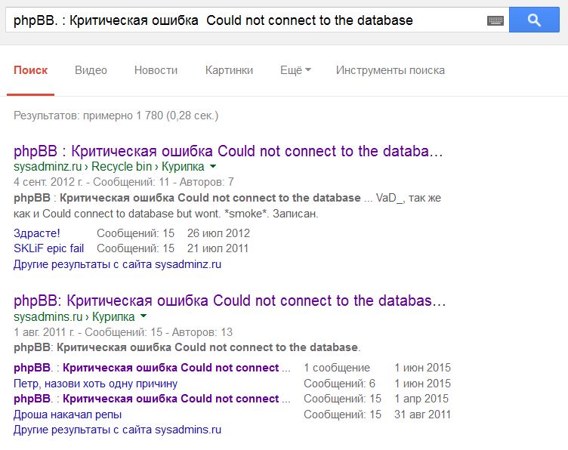
Task: Switch to the Поиск tab
Action: [x=30, y=70]
